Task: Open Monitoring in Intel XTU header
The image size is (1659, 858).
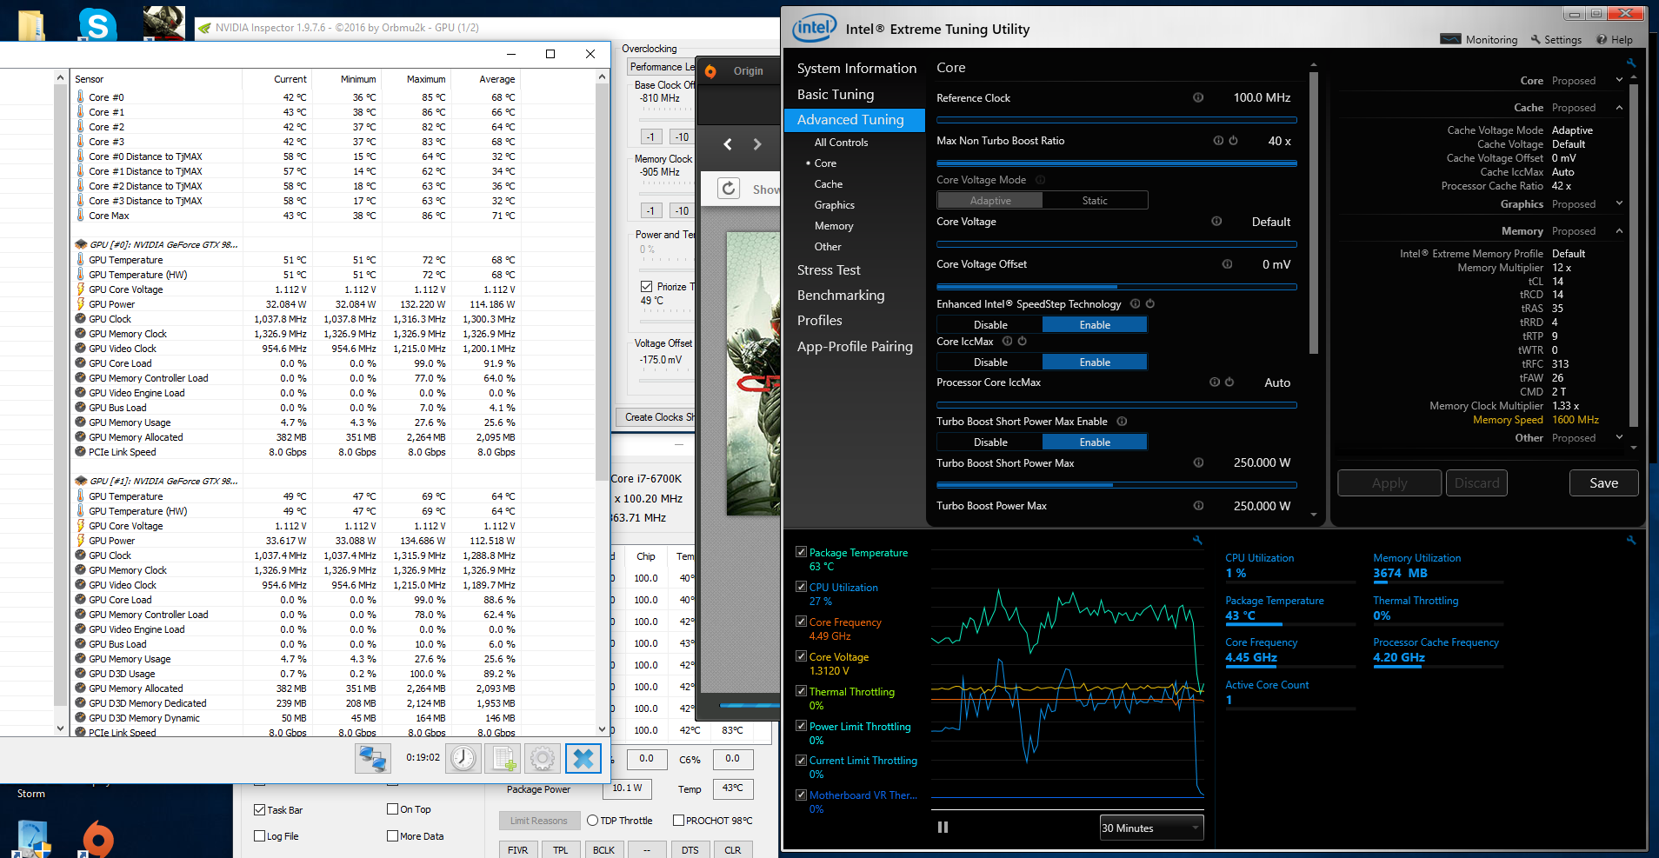Action: [1479, 39]
